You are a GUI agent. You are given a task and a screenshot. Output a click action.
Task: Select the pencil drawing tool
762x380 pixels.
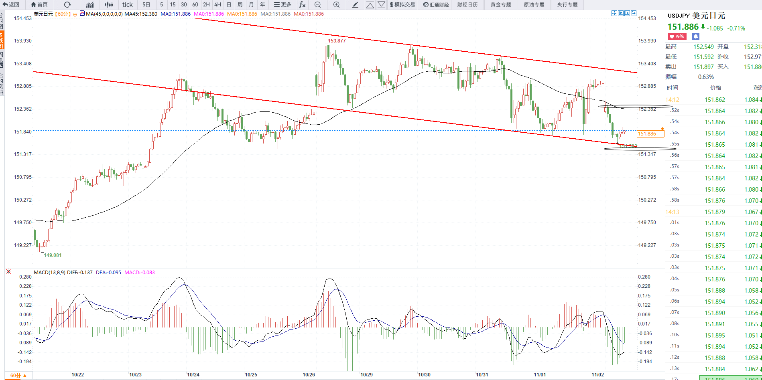pyautogui.click(x=355, y=4)
